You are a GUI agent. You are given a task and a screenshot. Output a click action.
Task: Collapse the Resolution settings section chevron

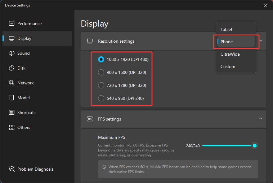[261, 41]
